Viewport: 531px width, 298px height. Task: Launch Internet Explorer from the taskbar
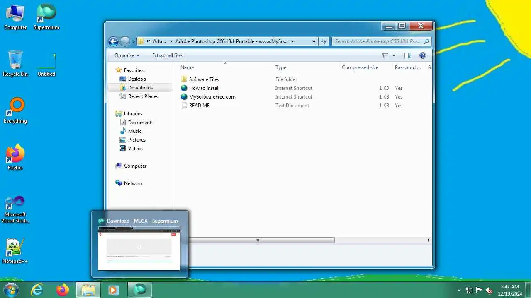(37, 290)
